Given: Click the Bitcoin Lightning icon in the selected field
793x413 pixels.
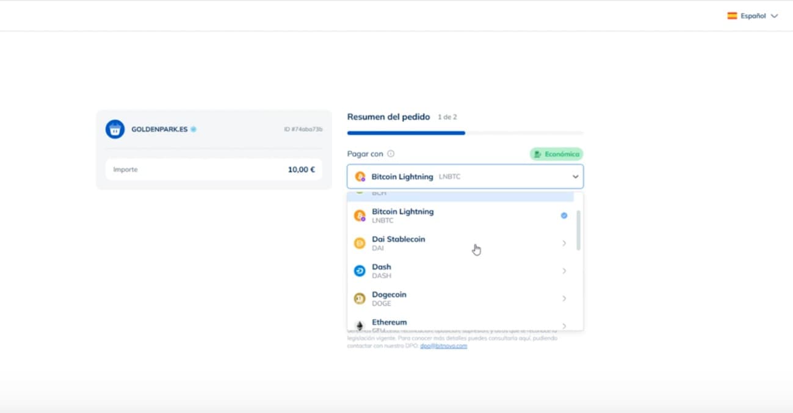Looking at the screenshot, I should tap(360, 177).
